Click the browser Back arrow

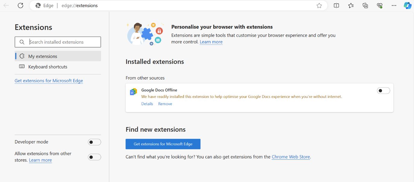(6, 5)
